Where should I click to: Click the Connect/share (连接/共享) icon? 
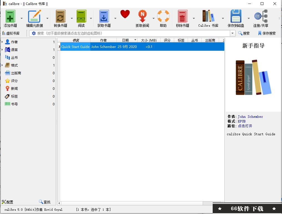(261, 16)
